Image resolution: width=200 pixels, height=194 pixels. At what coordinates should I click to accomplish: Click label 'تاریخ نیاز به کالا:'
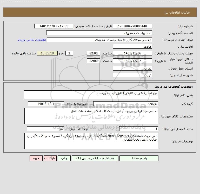[77, 104]
